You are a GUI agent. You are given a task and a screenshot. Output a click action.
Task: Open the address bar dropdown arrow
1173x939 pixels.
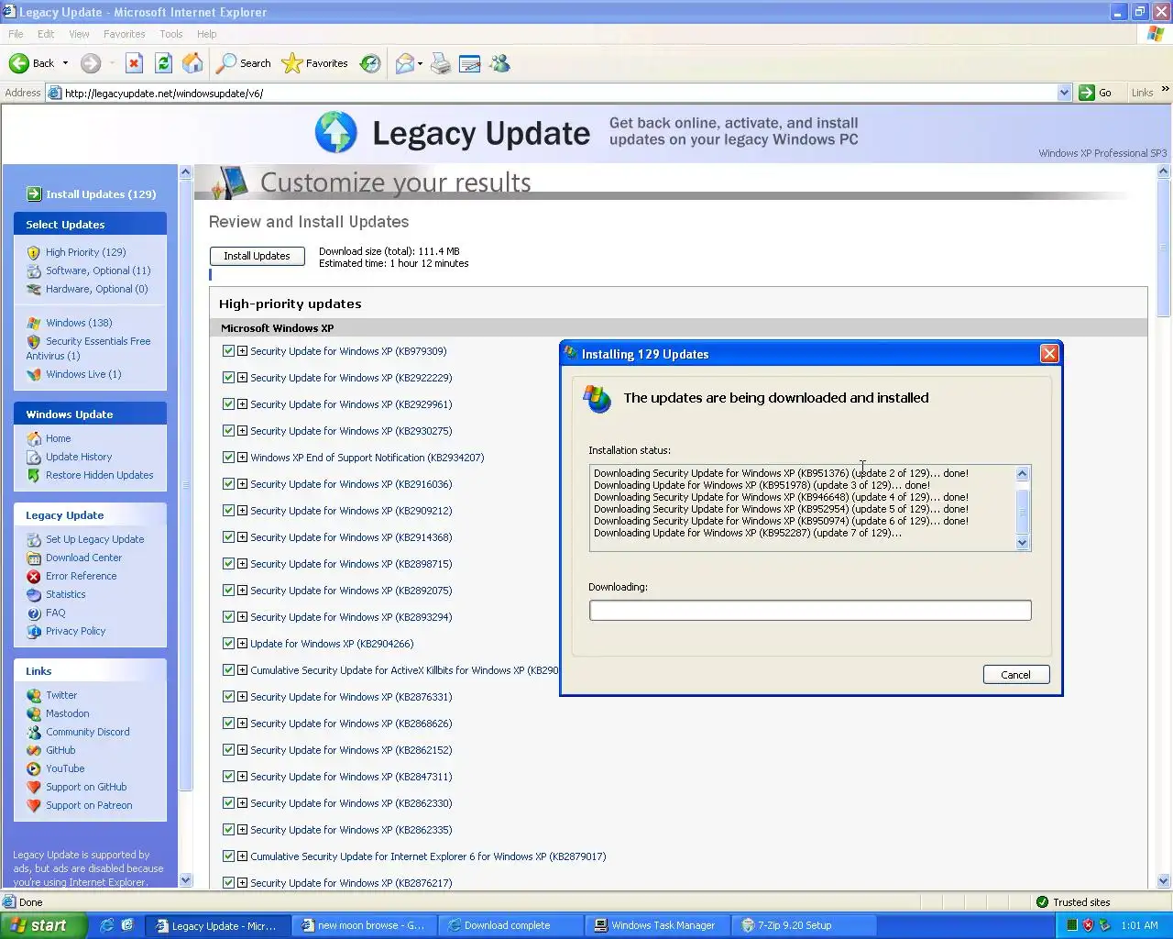(x=1064, y=93)
